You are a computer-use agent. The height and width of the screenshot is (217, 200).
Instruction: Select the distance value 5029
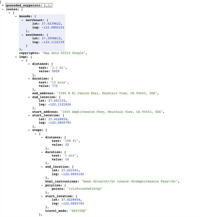coord(56,71)
